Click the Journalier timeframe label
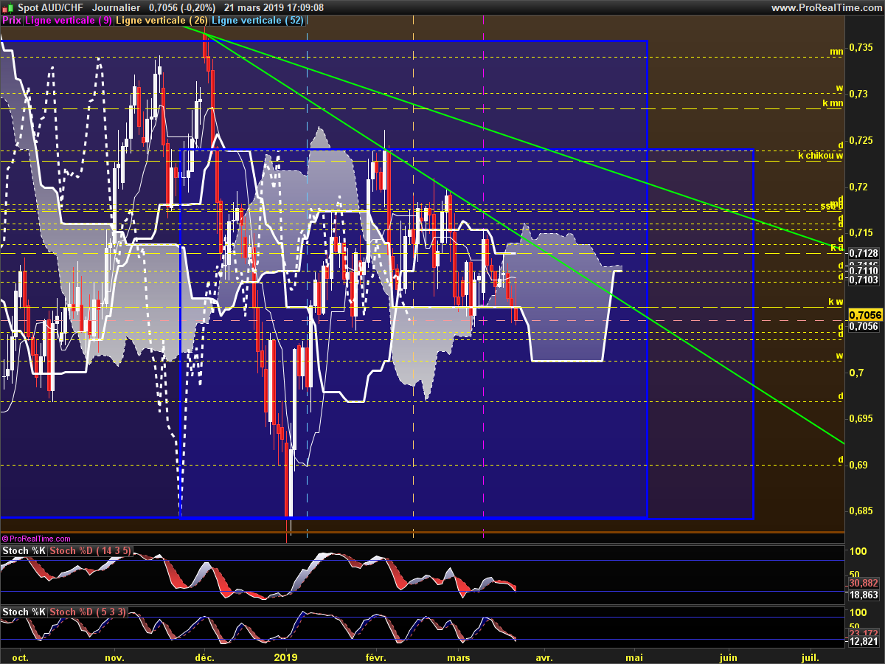Viewport: 885px width, 664px height. [x=117, y=7]
